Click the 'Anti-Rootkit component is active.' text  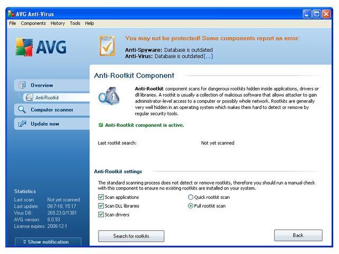click(145, 125)
